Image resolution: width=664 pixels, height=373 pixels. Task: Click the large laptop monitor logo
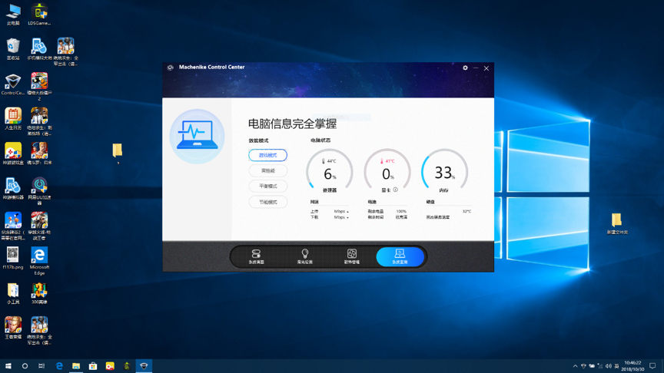(197, 136)
